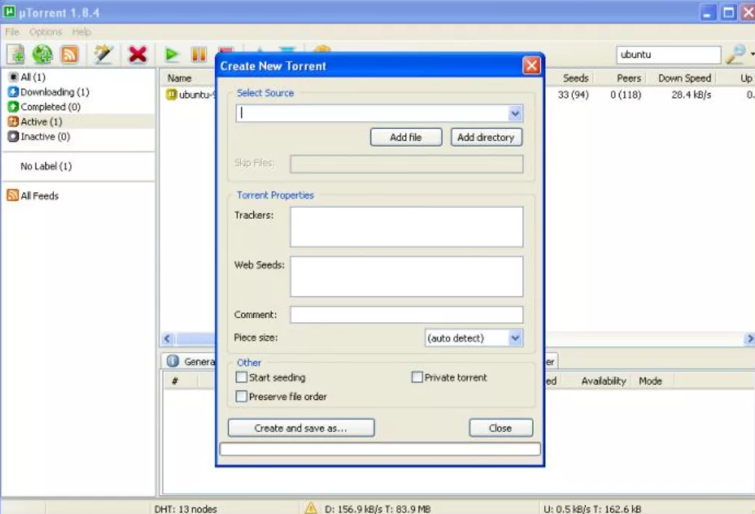755x514 pixels.
Task: Enable the Preserve file order checkbox
Action: (241, 397)
